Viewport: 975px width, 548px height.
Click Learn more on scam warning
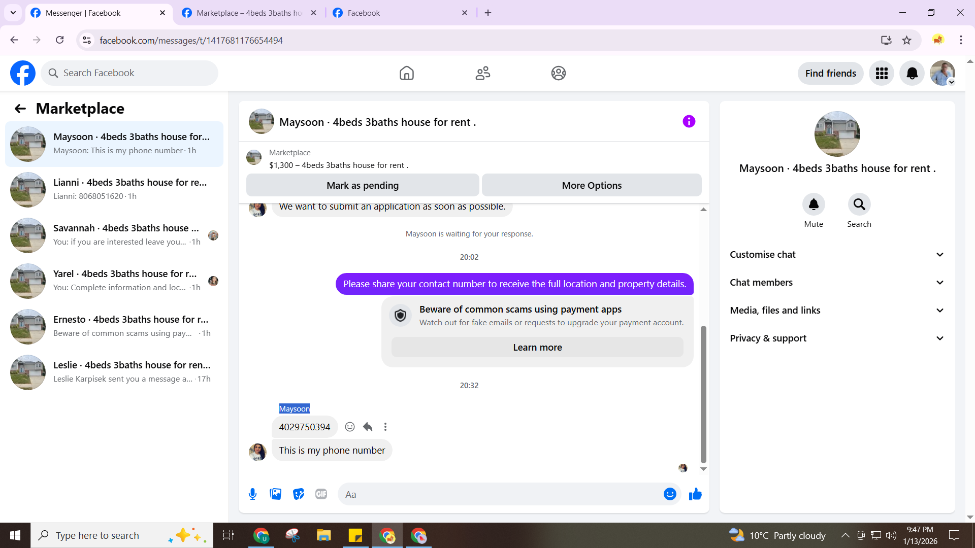(x=537, y=348)
